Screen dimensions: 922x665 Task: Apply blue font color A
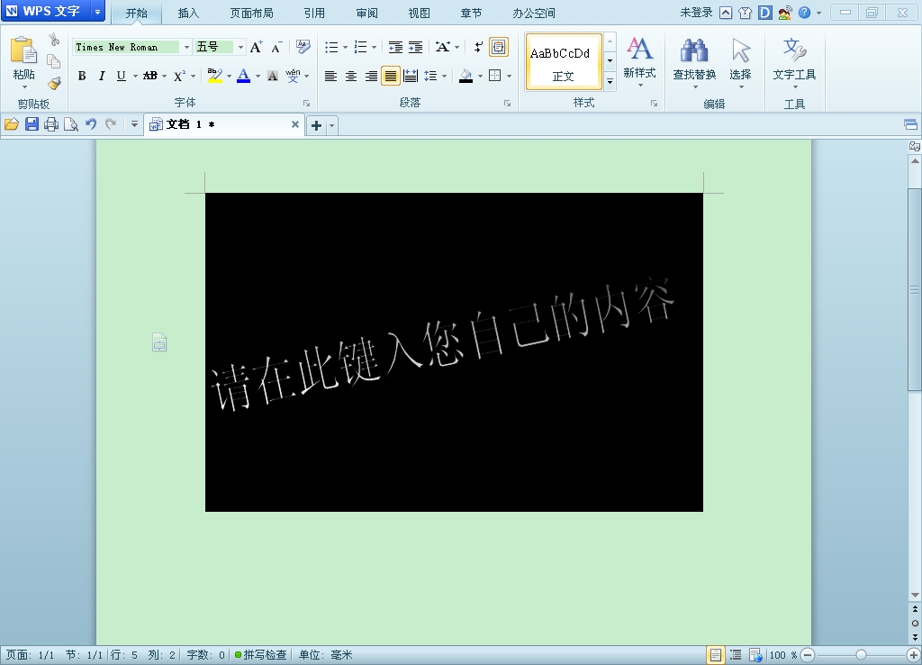click(x=243, y=76)
